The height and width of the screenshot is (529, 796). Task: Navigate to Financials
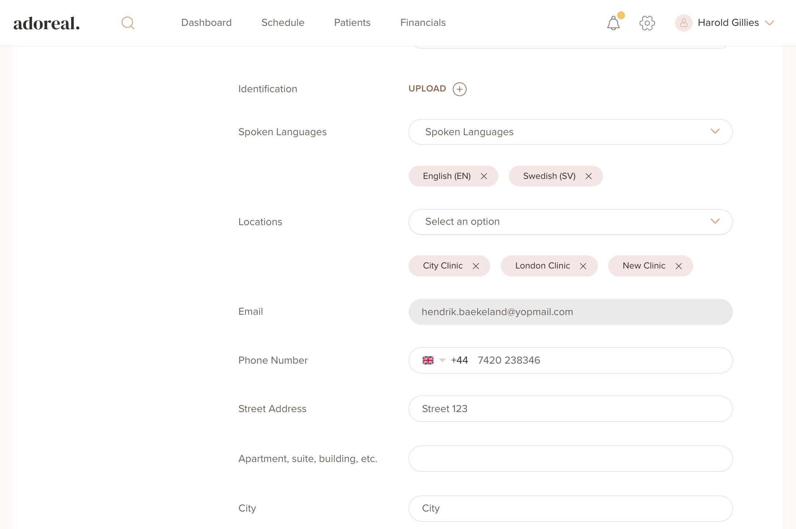click(423, 23)
